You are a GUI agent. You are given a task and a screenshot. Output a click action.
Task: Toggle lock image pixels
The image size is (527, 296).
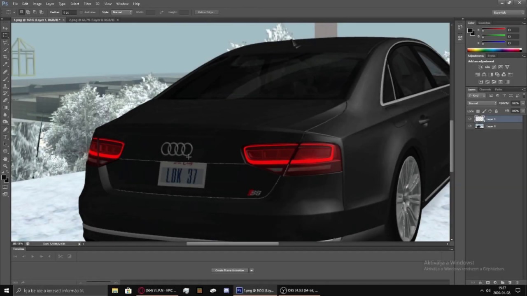click(x=484, y=111)
